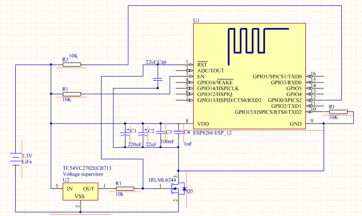Select the Voltage supervisor description text
362x216 pixels.
coord(83,174)
